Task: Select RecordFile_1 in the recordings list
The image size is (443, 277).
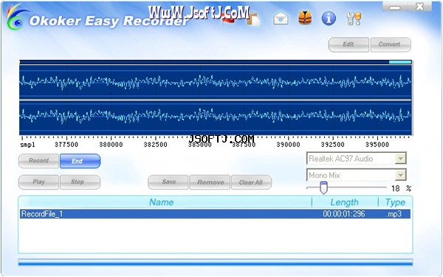Action: point(215,213)
